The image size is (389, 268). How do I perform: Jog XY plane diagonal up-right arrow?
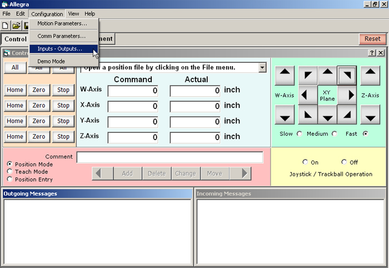(347, 76)
